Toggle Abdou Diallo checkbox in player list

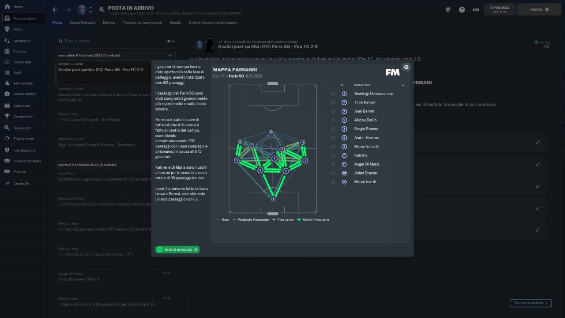click(x=333, y=120)
